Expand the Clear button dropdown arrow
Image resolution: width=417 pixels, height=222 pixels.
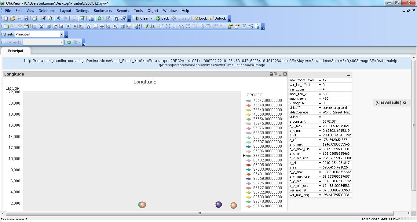pyautogui.click(x=151, y=18)
